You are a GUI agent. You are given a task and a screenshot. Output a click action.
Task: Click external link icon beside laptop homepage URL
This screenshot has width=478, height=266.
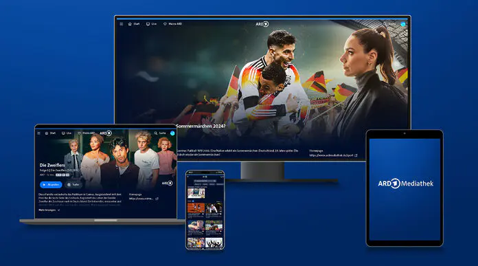point(157,199)
